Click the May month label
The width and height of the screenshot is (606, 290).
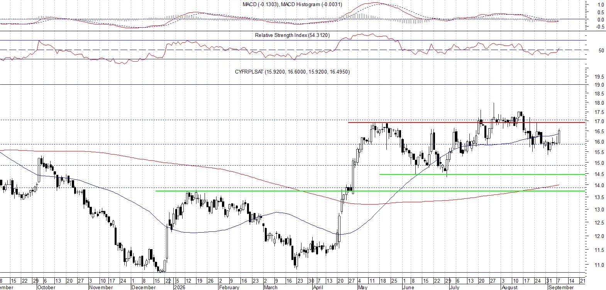[363, 287]
